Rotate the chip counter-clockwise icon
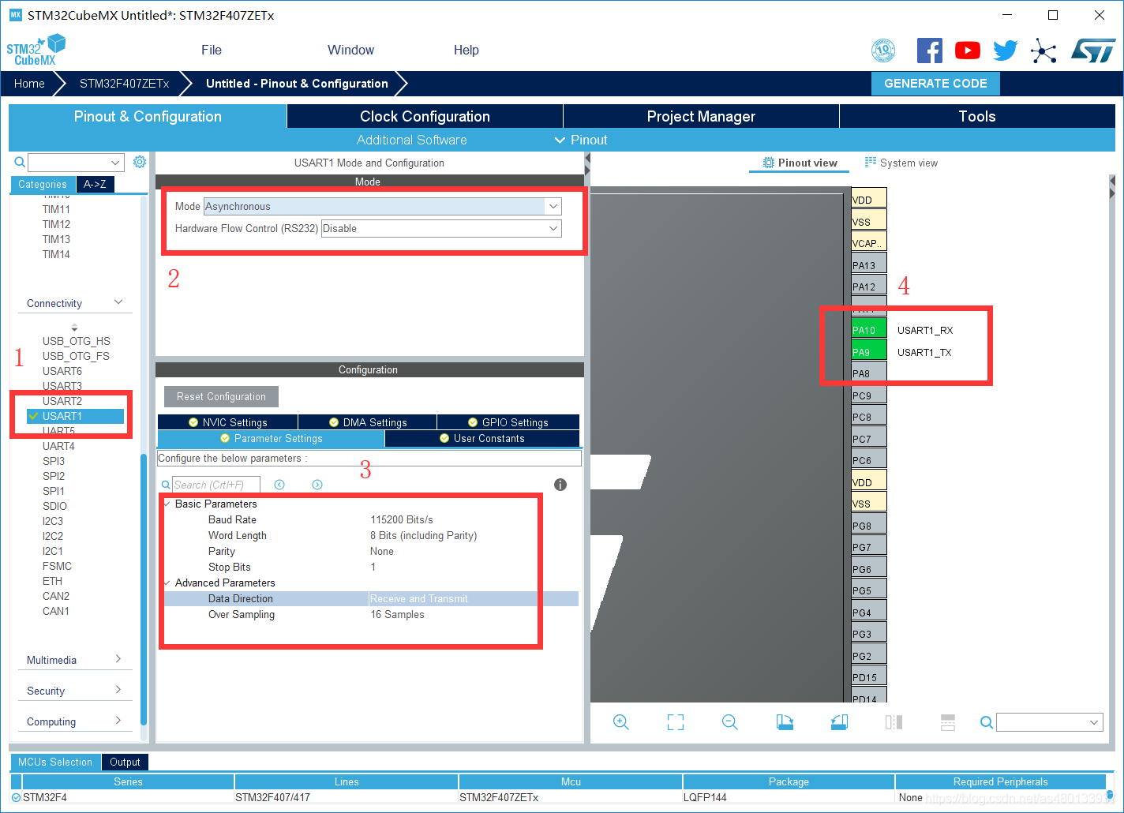 point(839,722)
